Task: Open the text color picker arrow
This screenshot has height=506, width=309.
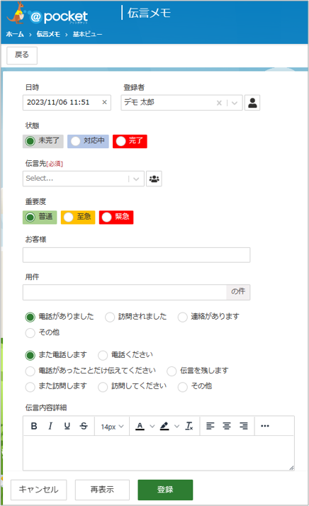Action: pyautogui.click(x=152, y=427)
